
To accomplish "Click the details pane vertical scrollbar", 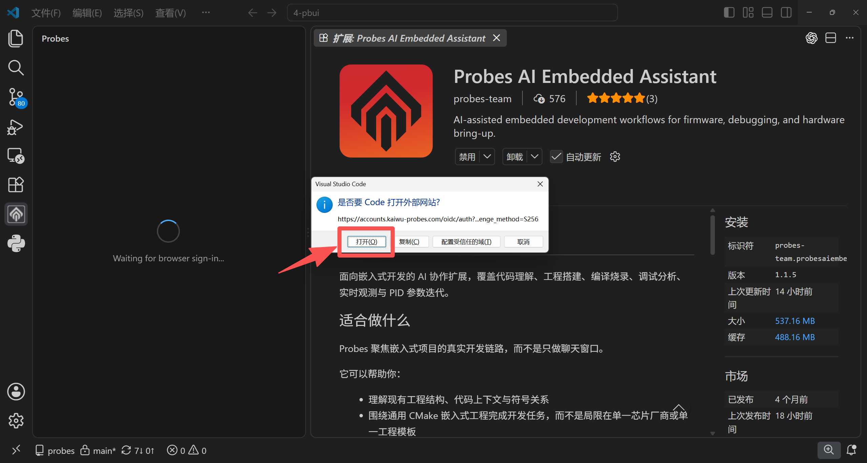I will coord(713,235).
